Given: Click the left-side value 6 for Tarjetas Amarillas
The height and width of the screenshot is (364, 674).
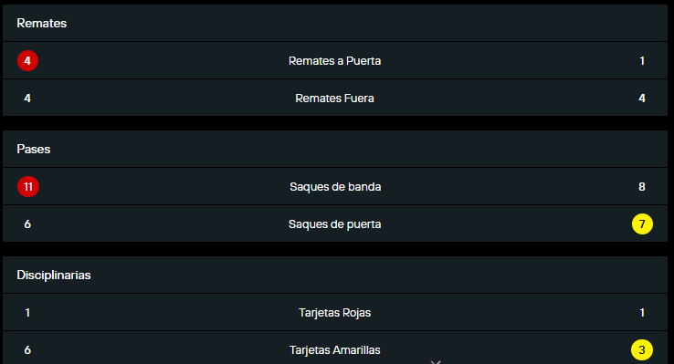Looking at the screenshot, I should tap(27, 349).
